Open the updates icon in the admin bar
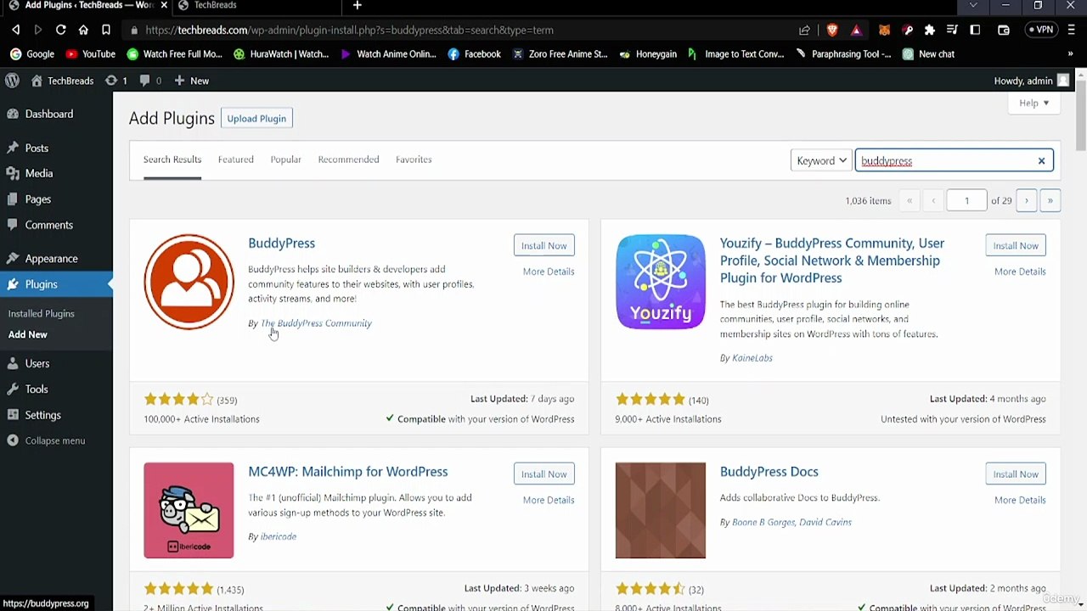 (115, 81)
